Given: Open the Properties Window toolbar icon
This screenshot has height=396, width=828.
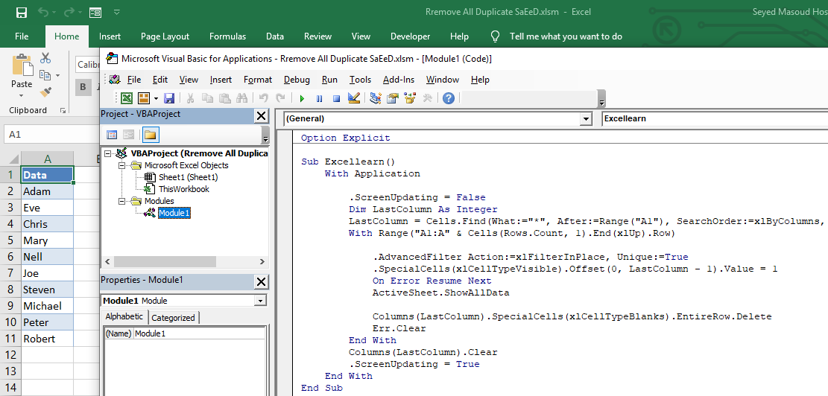Looking at the screenshot, I should click(392, 98).
